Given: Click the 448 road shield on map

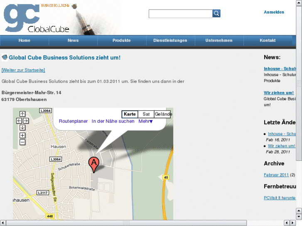Looking at the screenshot, I should pos(50,216).
